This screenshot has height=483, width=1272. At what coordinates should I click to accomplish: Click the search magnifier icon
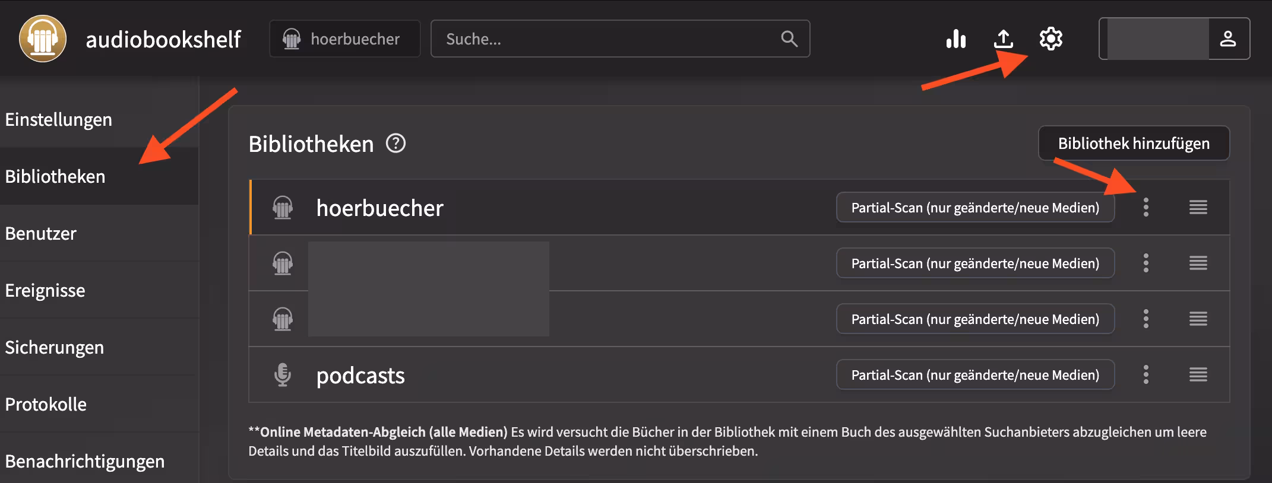coord(789,39)
